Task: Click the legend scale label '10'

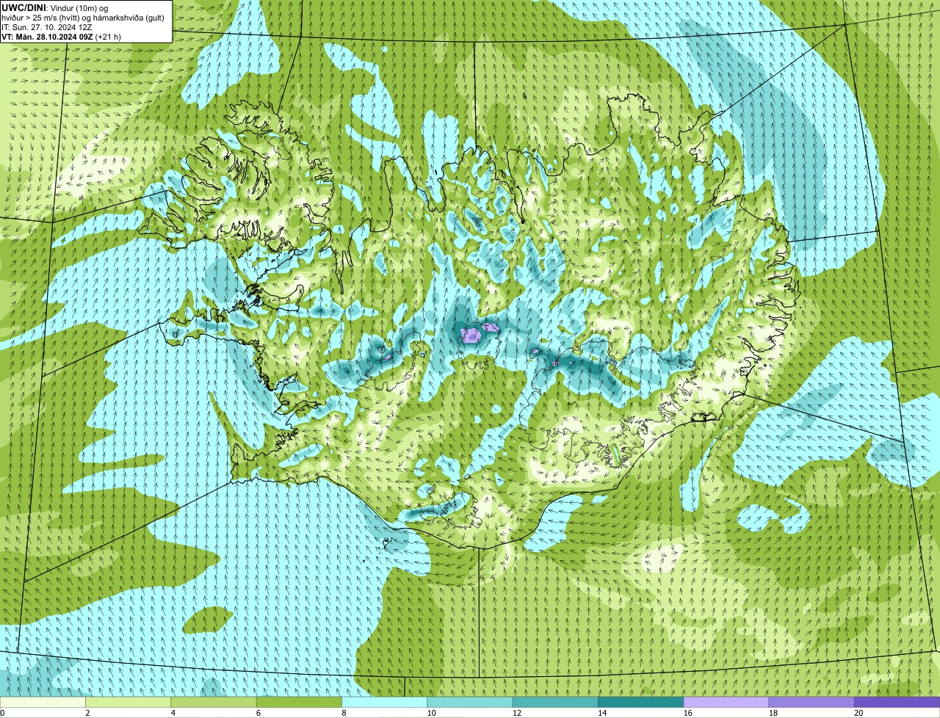Action: pyautogui.click(x=431, y=713)
